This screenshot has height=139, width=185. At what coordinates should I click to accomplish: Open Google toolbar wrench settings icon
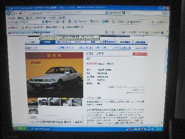[x=153, y=22]
